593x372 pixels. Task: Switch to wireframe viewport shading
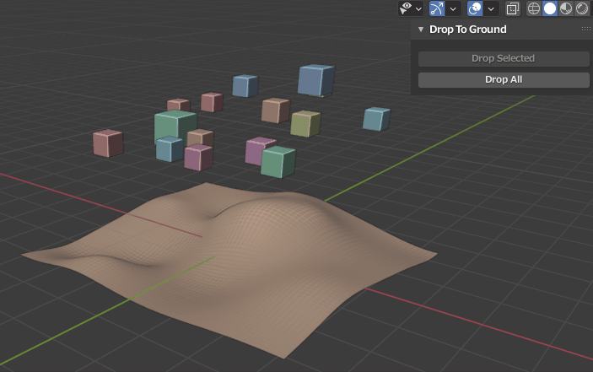(x=534, y=8)
